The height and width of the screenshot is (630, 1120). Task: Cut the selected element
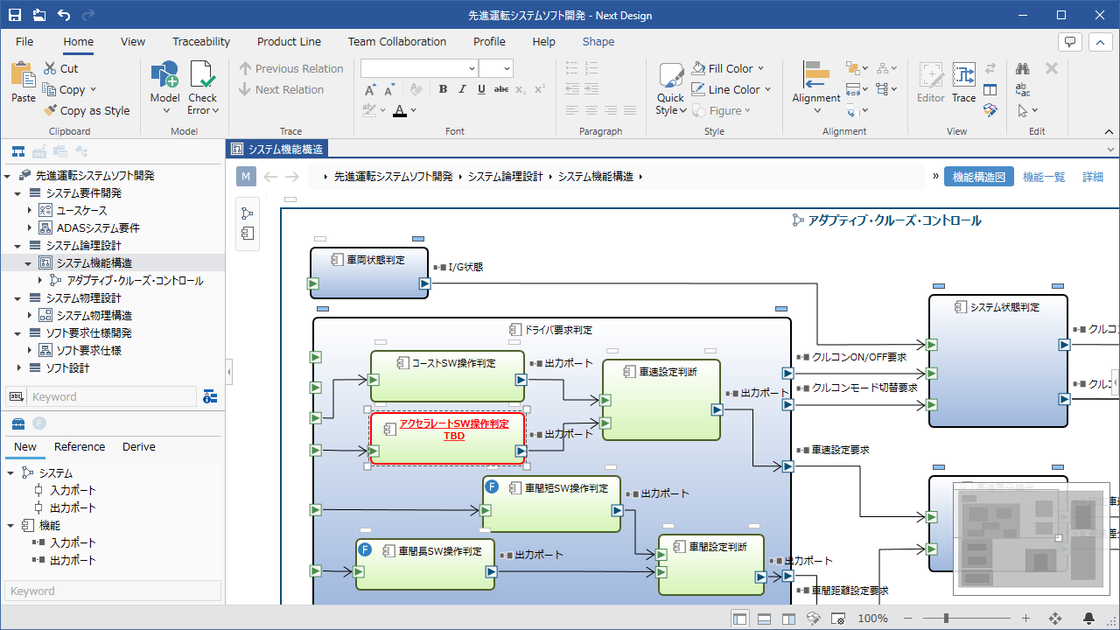coord(60,68)
